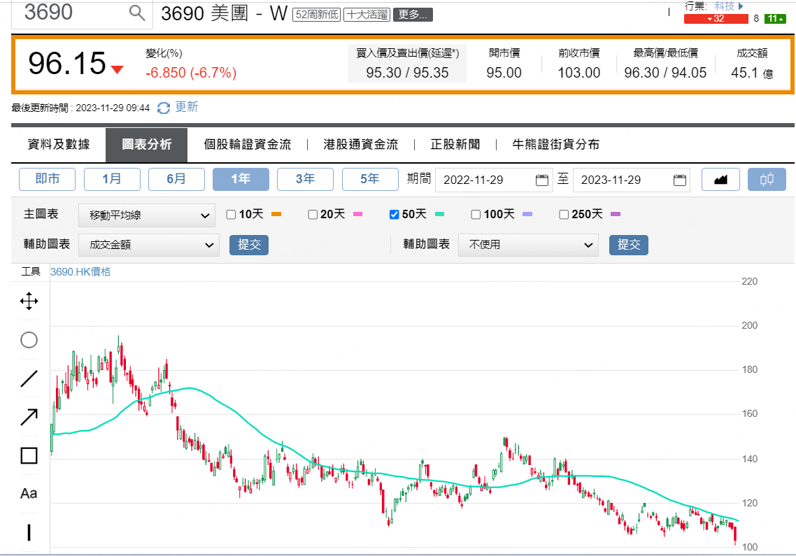The height and width of the screenshot is (556, 796).
Task: Open the end date calendar icon
Action: pyautogui.click(x=679, y=180)
